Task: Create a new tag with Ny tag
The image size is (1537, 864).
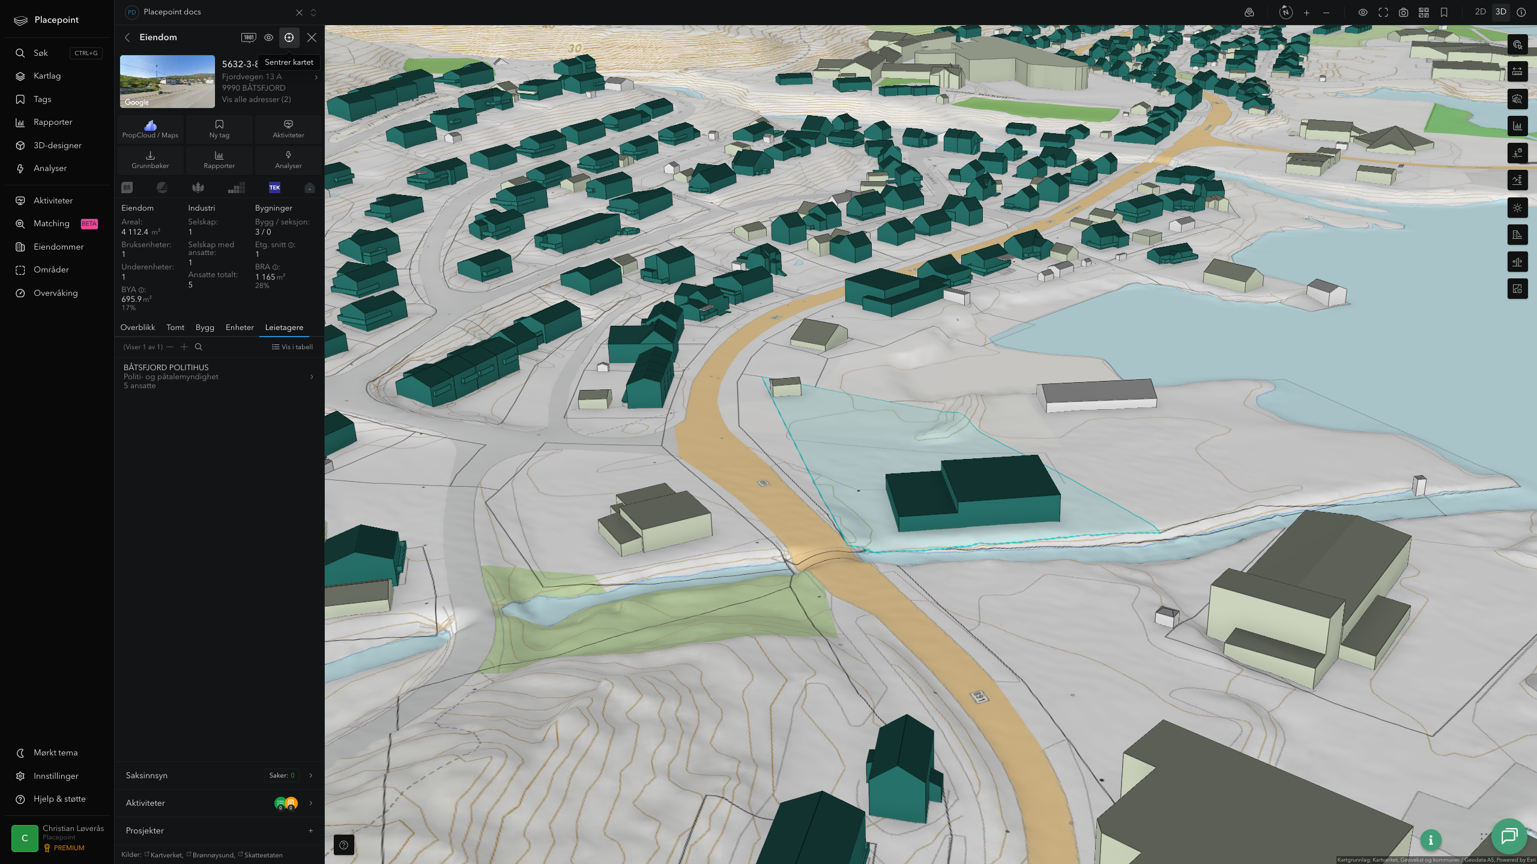Action: (219, 129)
